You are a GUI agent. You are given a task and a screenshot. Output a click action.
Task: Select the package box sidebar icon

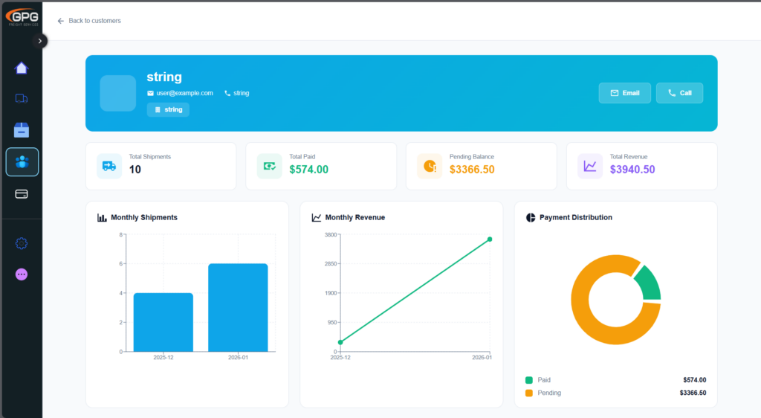(22, 130)
